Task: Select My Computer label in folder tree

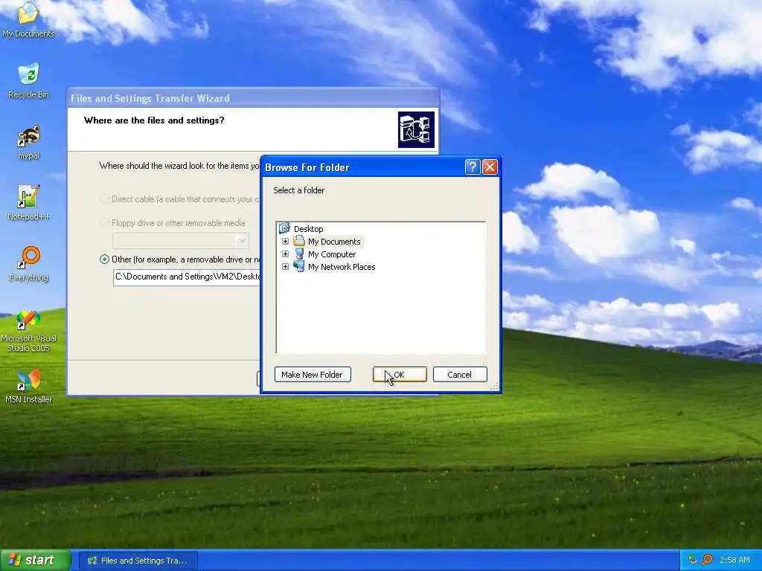Action: pos(332,254)
